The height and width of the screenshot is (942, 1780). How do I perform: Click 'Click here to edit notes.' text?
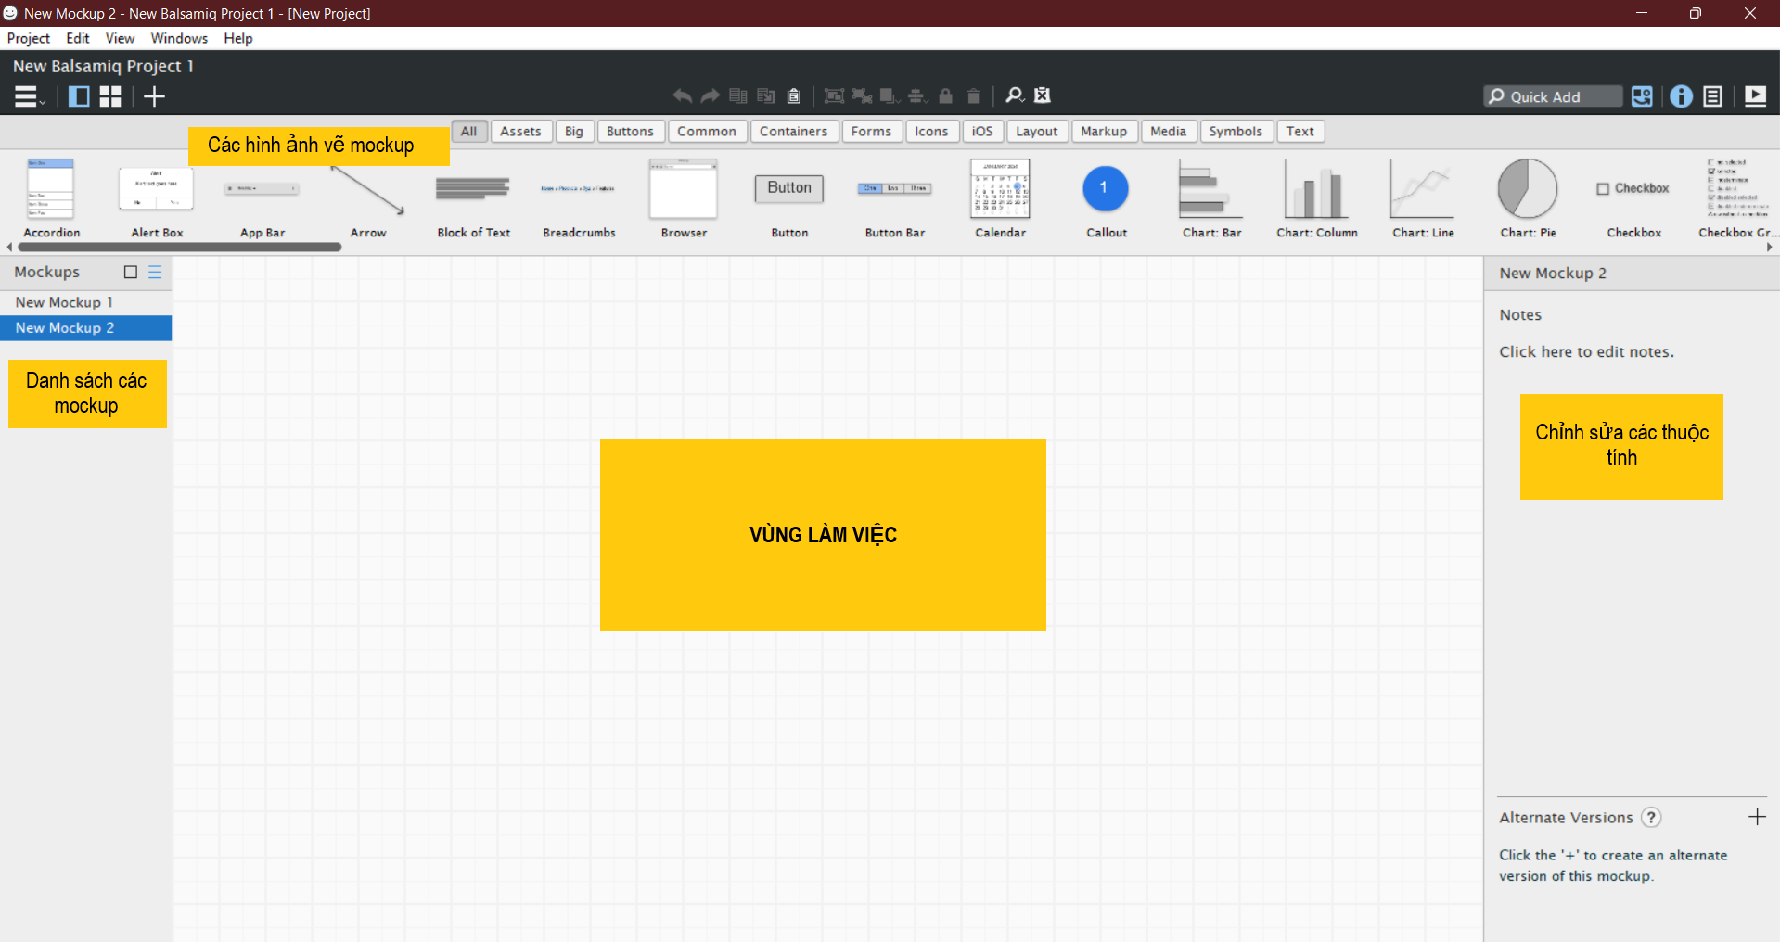(1586, 352)
